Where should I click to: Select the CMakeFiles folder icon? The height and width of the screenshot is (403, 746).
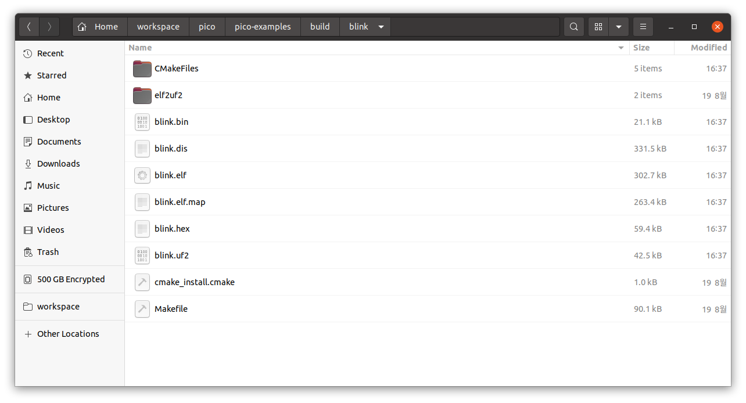pos(142,69)
